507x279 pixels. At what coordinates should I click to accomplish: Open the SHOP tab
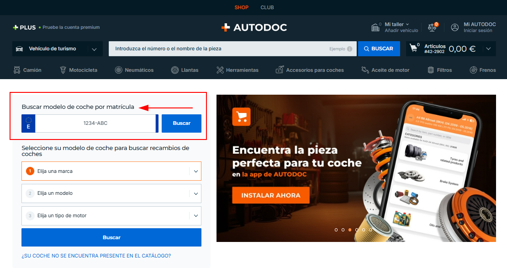coord(241,7)
